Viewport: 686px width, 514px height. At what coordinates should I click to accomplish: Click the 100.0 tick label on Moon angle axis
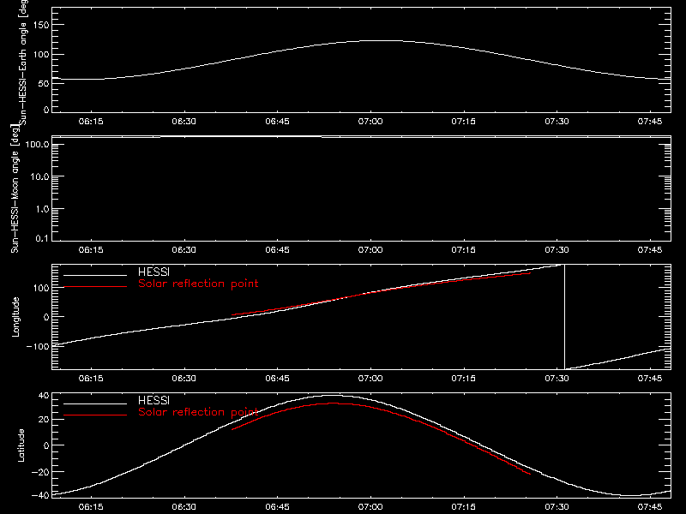(37, 144)
